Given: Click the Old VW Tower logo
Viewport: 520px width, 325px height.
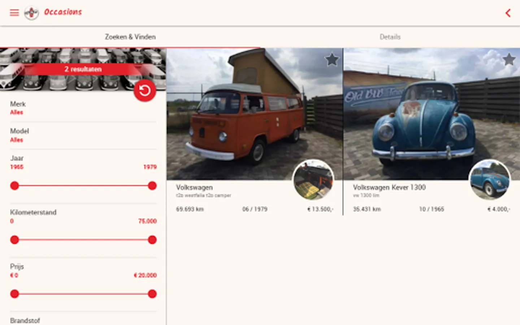Looking at the screenshot, I should click(x=31, y=13).
